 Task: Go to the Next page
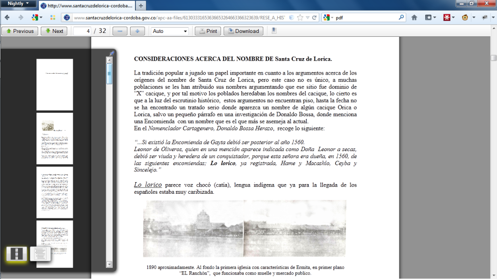pos(54,31)
